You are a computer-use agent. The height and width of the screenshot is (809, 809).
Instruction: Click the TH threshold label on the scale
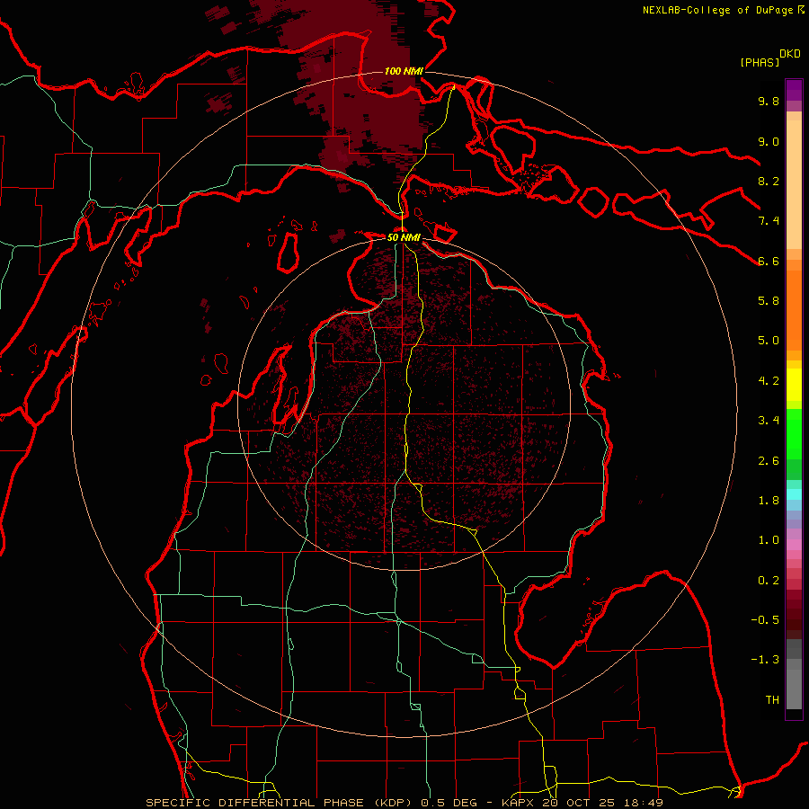click(772, 700)
